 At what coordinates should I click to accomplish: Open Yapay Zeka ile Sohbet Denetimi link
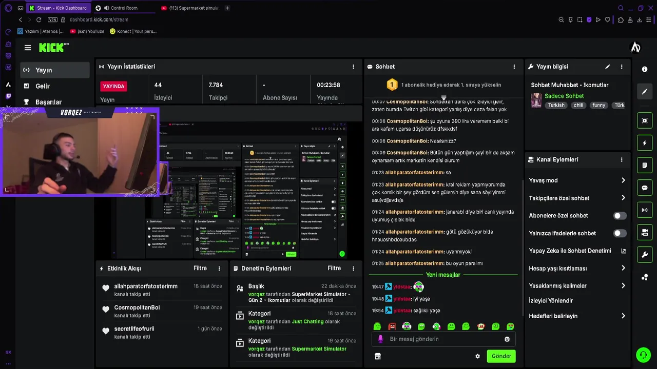click(577, 251)
